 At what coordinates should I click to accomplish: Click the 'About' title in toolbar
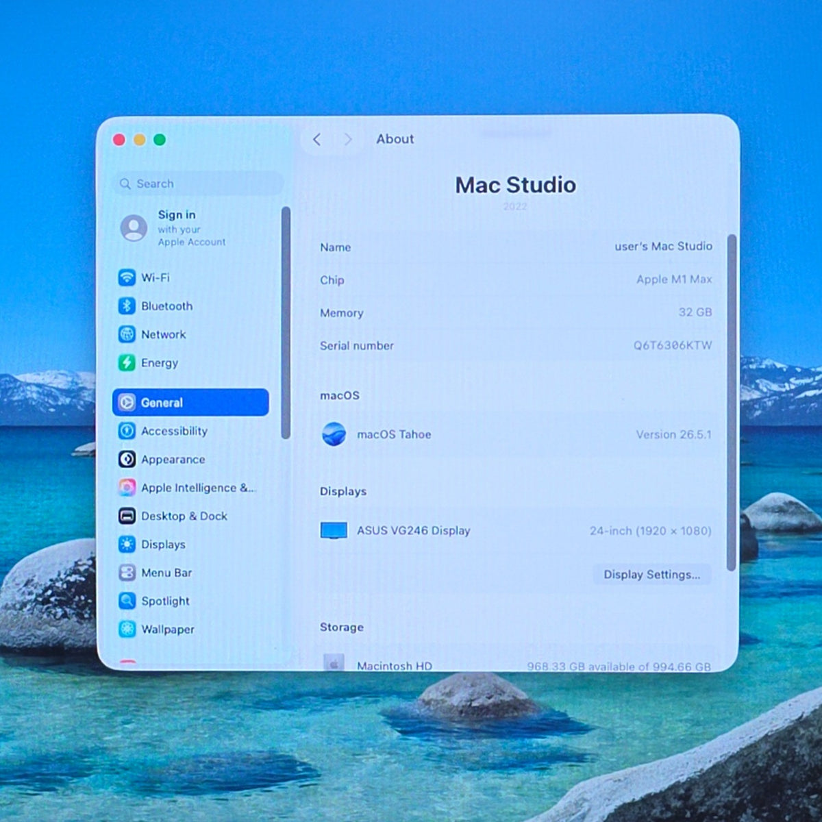[395, 139]
